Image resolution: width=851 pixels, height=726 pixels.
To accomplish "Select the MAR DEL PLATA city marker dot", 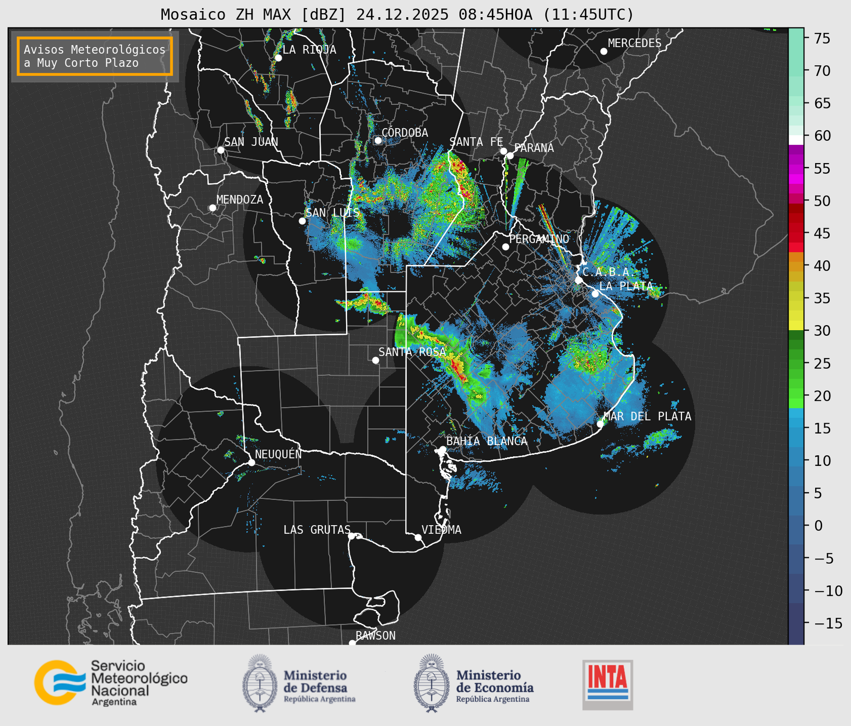I will pyautogui.click(x=600, y=424).
